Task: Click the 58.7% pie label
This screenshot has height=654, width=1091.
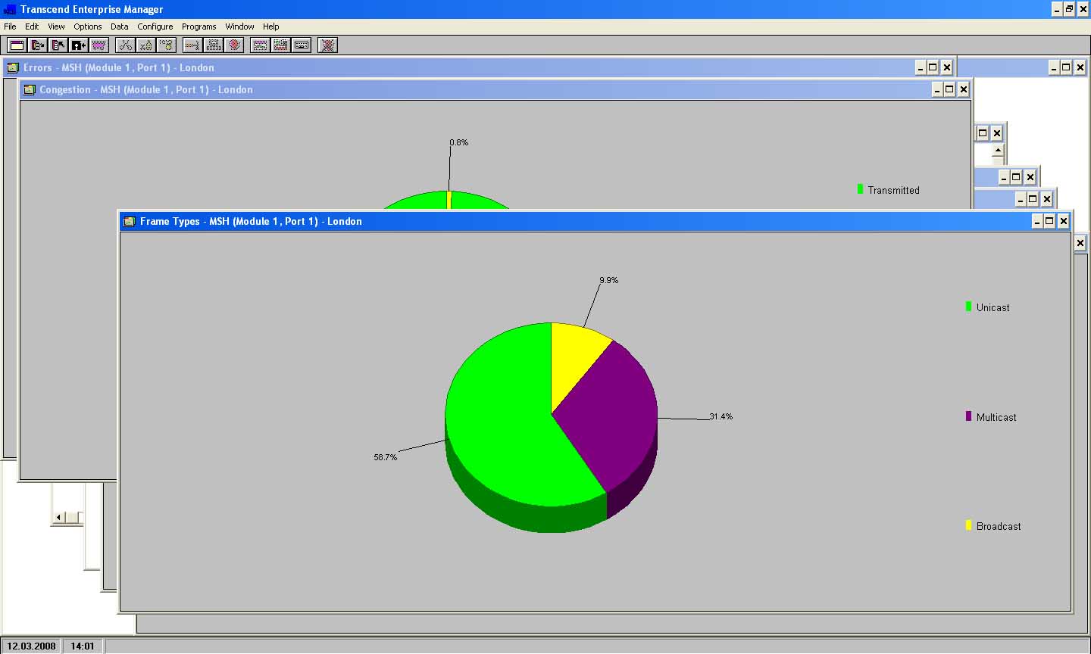Action: pos(385,457)
